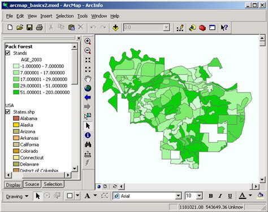The height and width of the screenshot is (212, 268).
Task: Open the map scale dropdown
Action: 166,28
